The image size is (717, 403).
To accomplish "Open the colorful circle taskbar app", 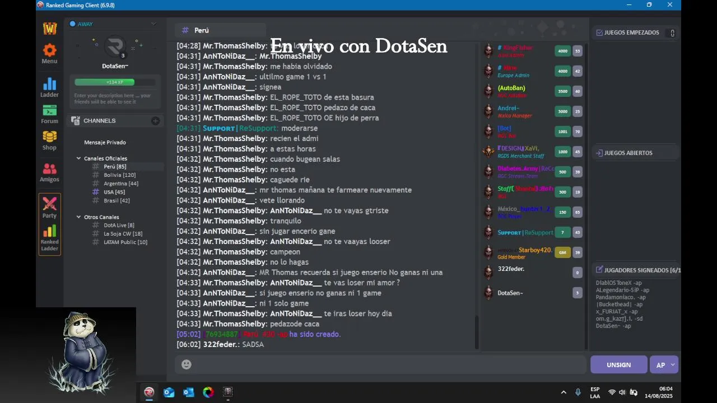I will pyautogui.click(x=208, y=392).
